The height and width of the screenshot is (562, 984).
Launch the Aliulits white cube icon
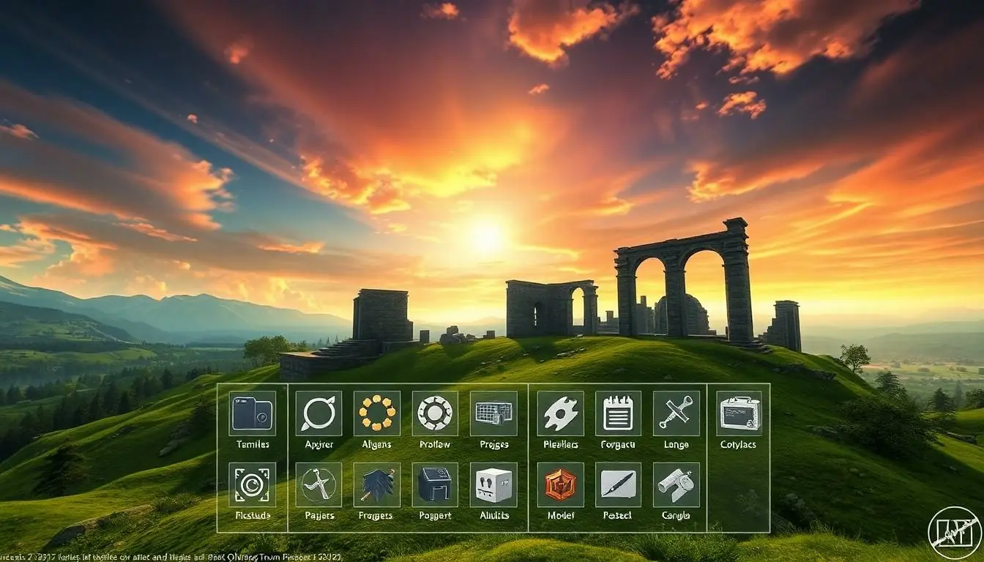[x=493, y=484]
